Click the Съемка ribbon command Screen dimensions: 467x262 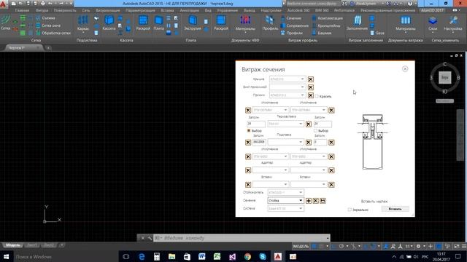45,18
